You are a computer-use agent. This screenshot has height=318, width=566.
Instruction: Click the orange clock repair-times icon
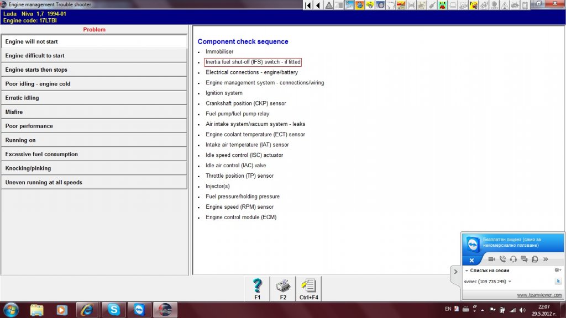[359, 5]
